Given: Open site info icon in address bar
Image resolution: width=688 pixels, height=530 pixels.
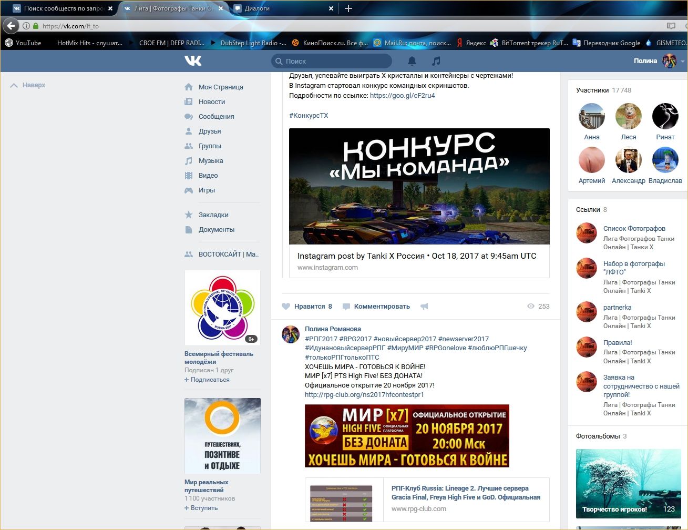Looking at the screenshot, I should pos(26,26).
